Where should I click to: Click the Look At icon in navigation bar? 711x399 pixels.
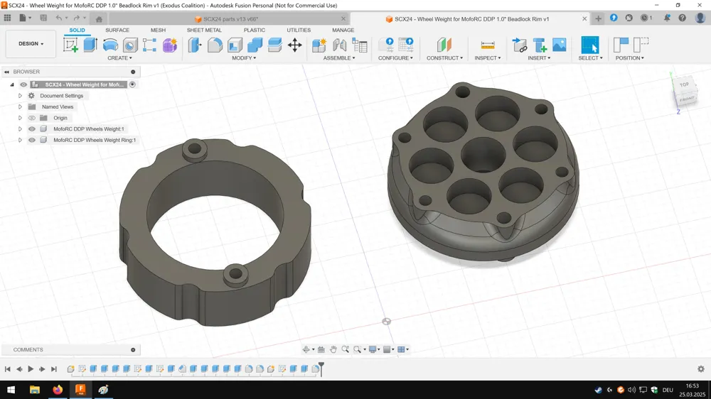[321, 349]
